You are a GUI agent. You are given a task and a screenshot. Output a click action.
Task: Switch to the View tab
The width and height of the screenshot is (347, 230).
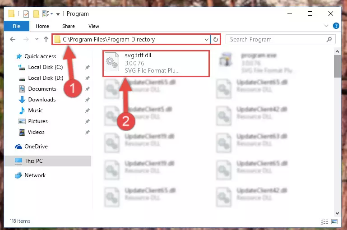pyautogui.click(x=93, y=26)
